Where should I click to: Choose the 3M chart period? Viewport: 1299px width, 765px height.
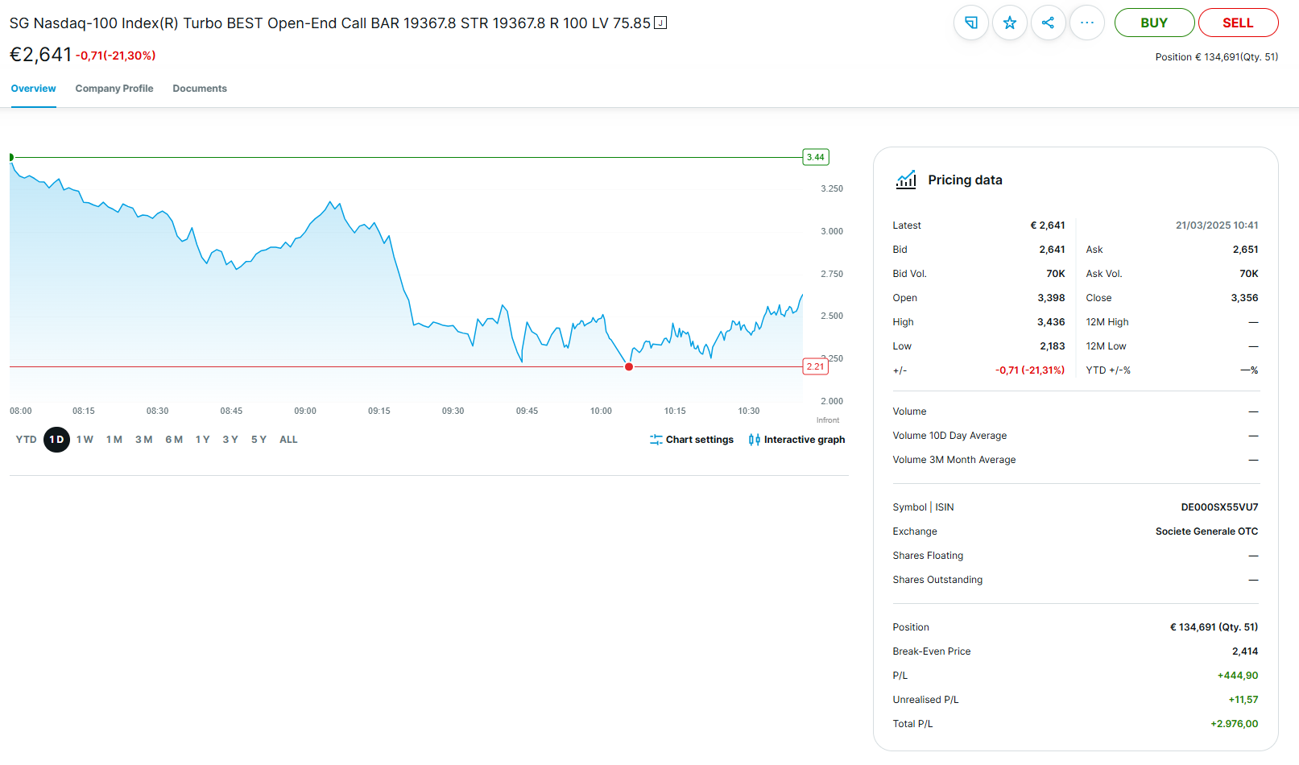[x=143, y=440]
